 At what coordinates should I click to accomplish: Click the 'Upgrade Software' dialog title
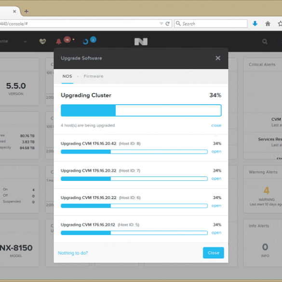(x=81, y=58)
